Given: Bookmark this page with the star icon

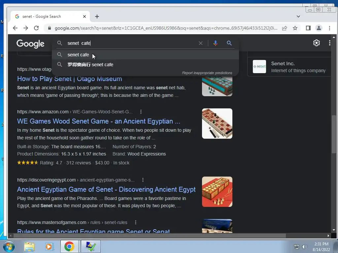Looking at the screenshot, I should pyautogui.click(x=295, y=28).
